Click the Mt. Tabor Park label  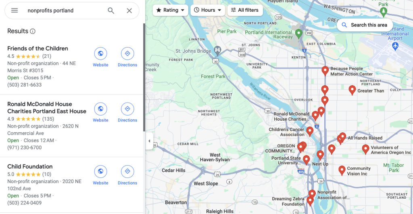(x=394, y=167)
